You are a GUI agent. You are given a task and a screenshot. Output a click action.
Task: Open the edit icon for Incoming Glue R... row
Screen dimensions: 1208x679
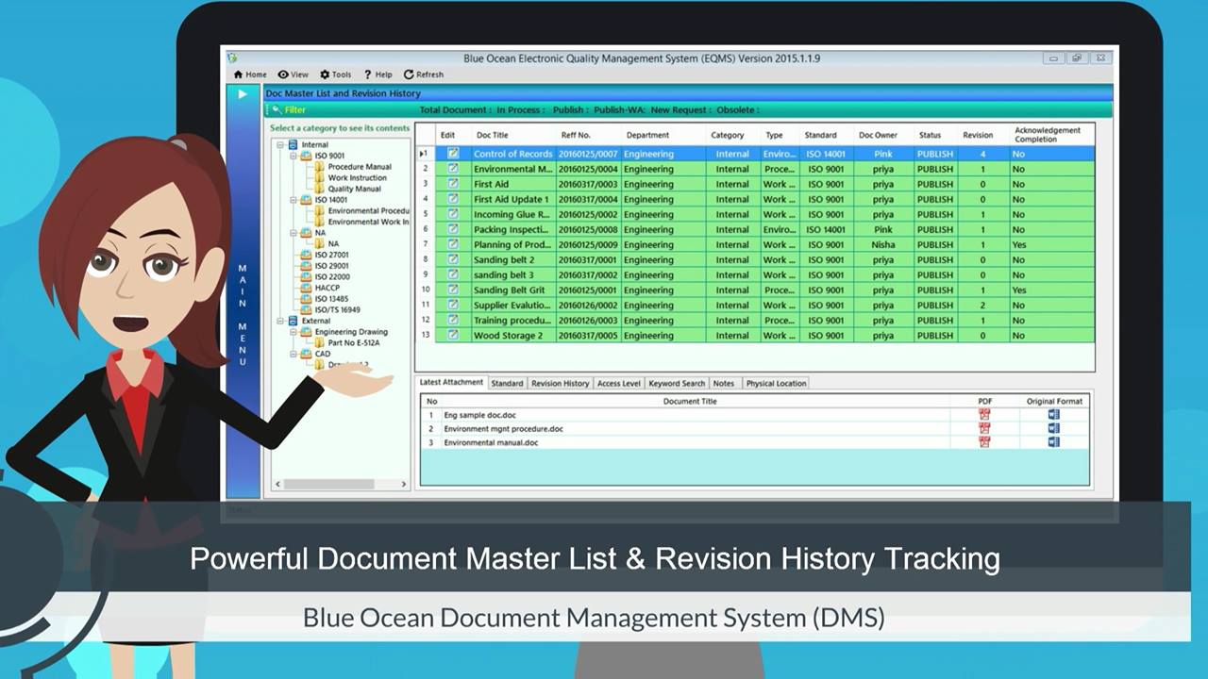pyautogui.click(x=453, y=214)
